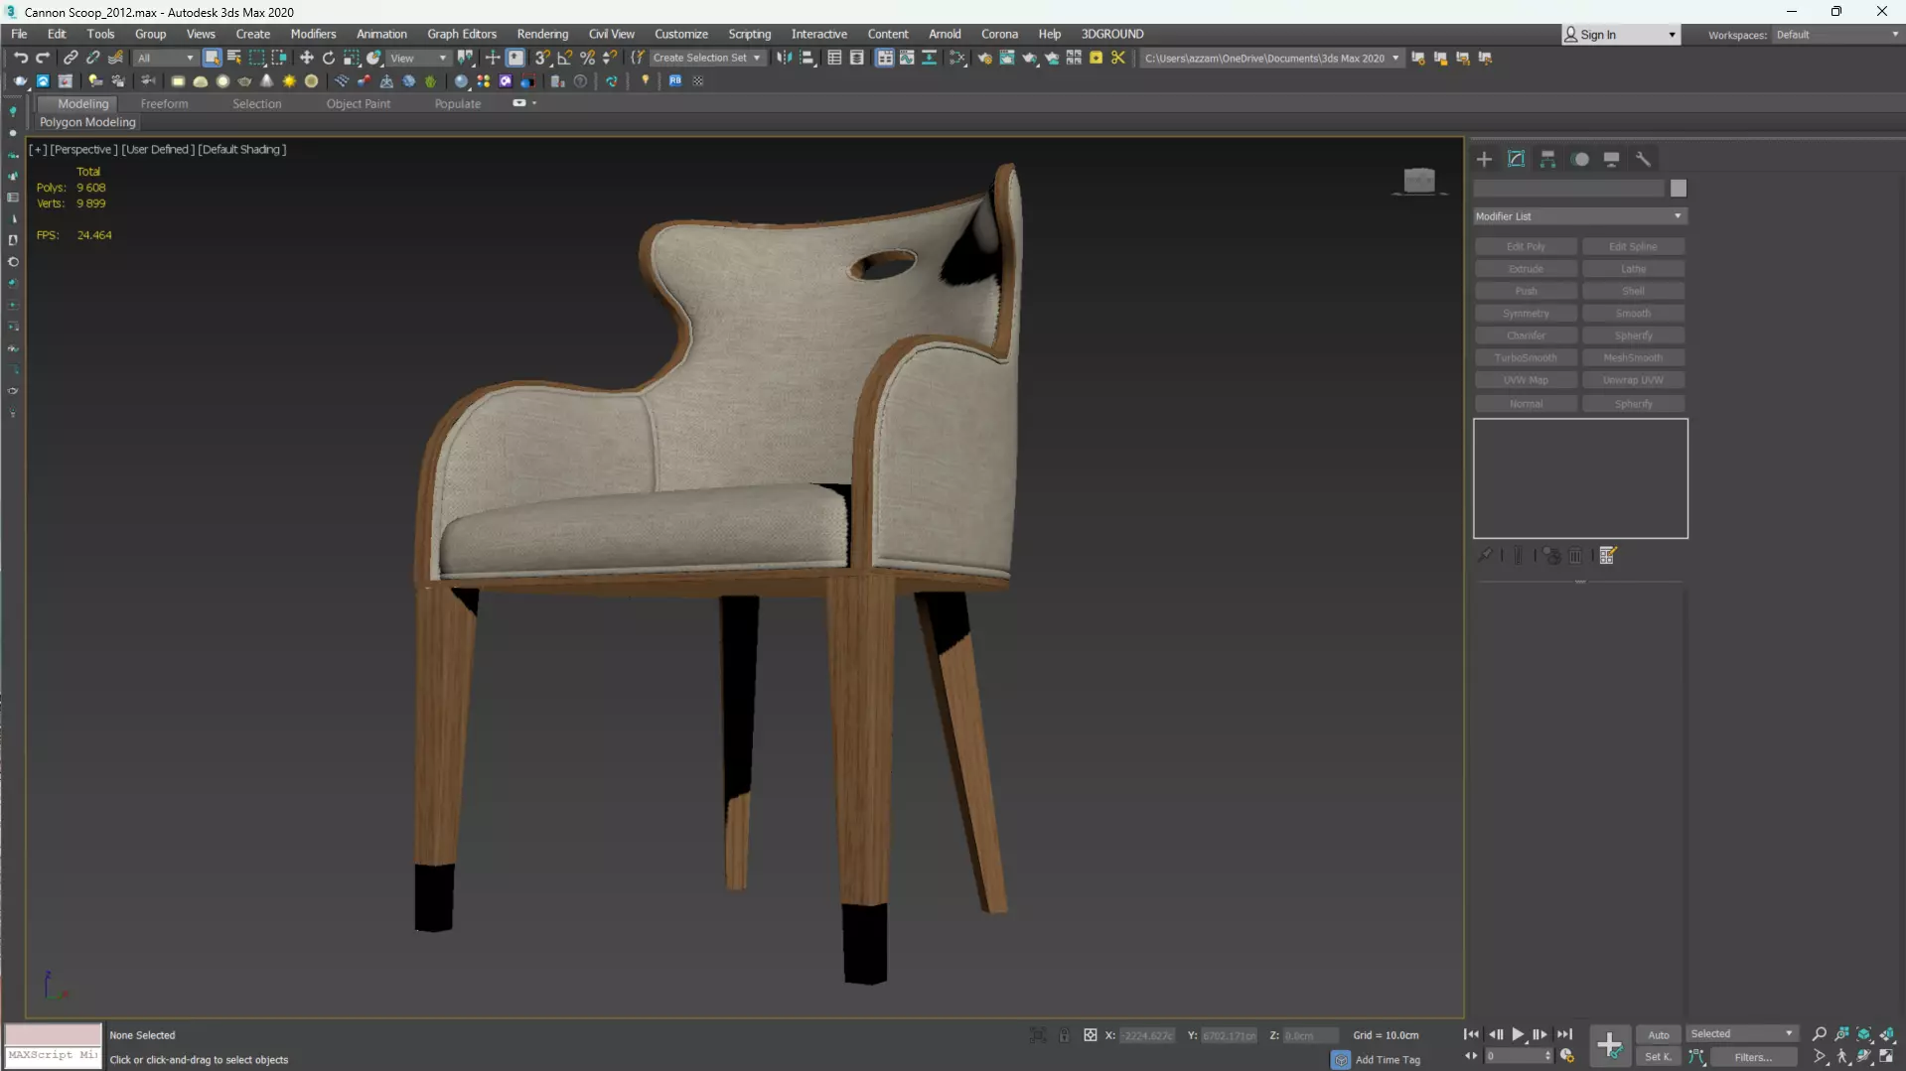Choose the Select and Move tool

coord(307,58)
